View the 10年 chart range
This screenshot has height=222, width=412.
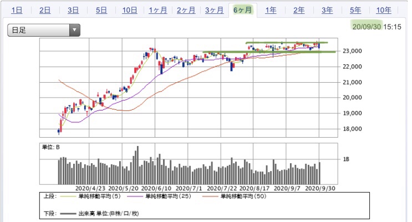point(384,10)
